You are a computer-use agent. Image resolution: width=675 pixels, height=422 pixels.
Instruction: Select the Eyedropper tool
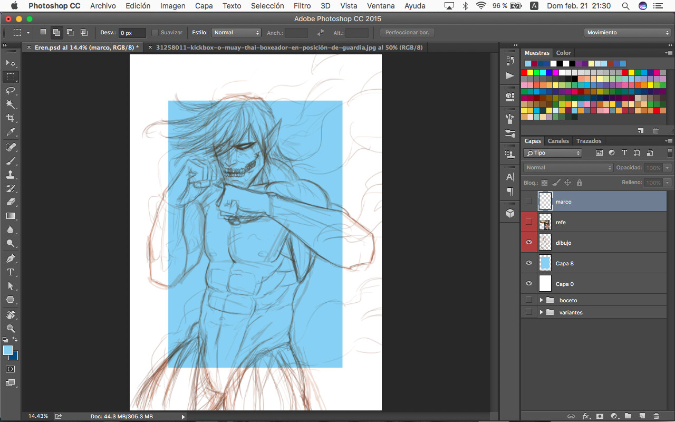[11, 132]
